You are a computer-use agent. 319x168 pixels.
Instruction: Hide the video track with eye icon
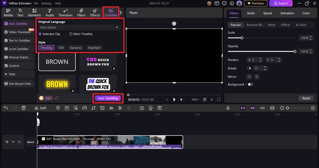[13, 142]
